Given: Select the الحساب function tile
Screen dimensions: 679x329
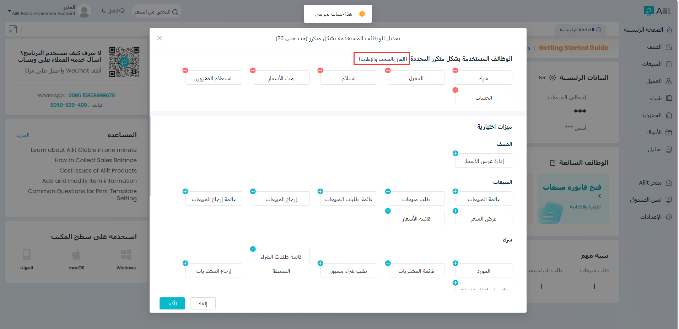Looking at the screenshot, I should [x=484, y=97].
